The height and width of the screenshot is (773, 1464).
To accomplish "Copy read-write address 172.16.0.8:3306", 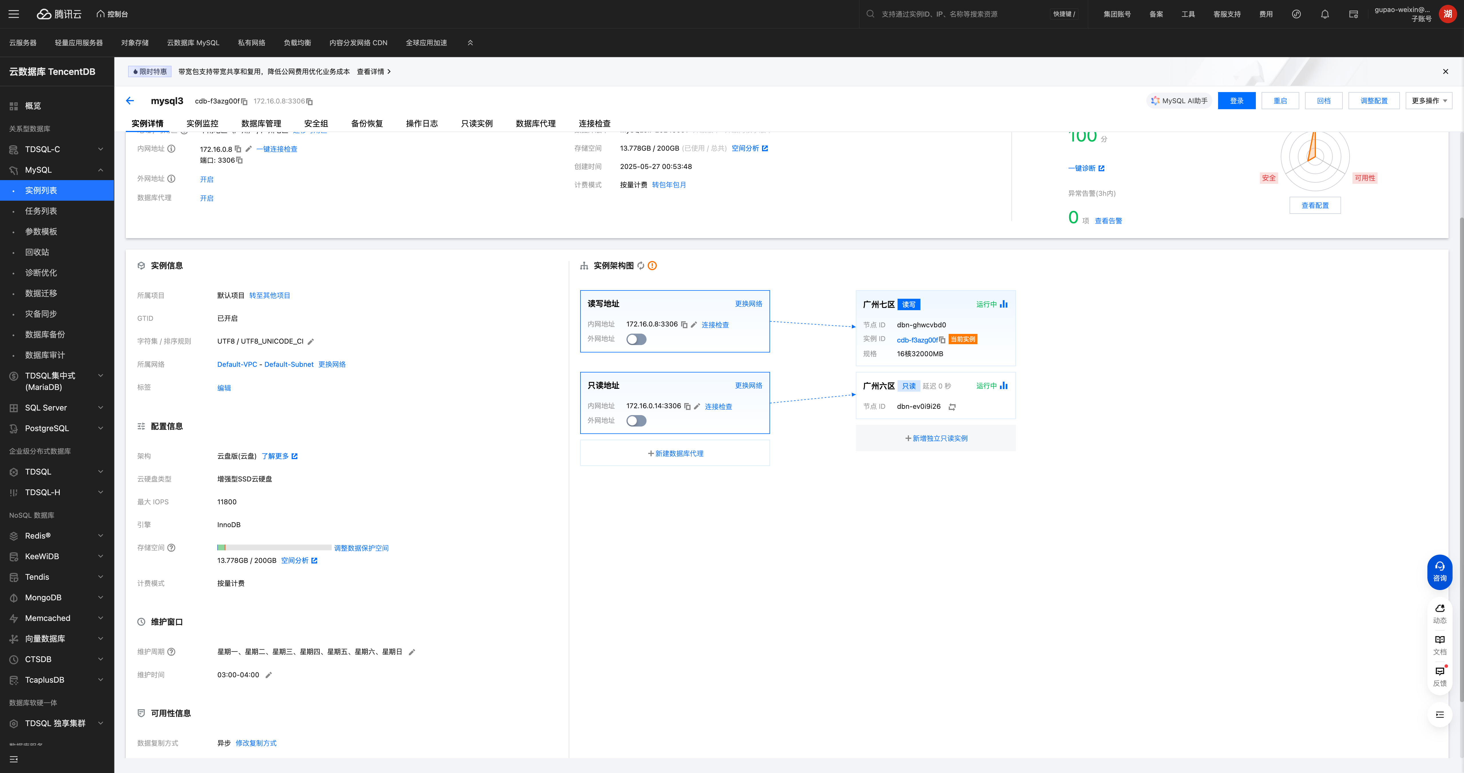I will click(x=684, y=324).
